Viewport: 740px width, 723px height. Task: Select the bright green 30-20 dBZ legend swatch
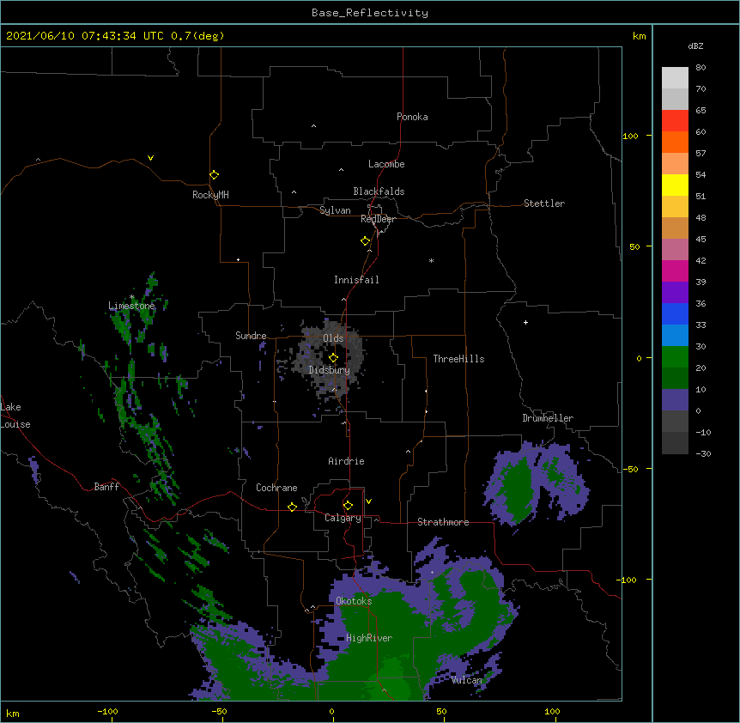click(675, 357)
